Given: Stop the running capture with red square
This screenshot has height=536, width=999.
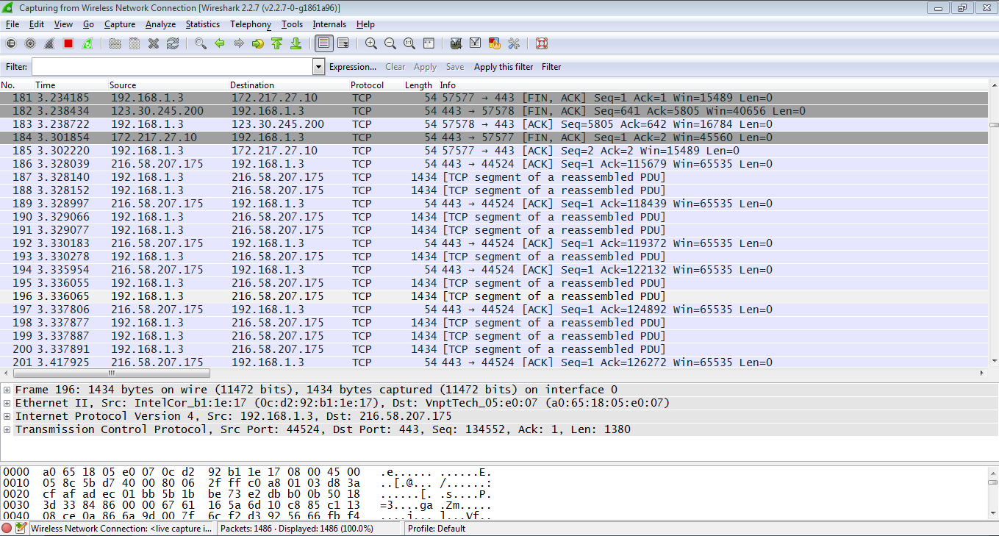Looking at the screenshot, I should pyautogui.click(x=68, y=43).
